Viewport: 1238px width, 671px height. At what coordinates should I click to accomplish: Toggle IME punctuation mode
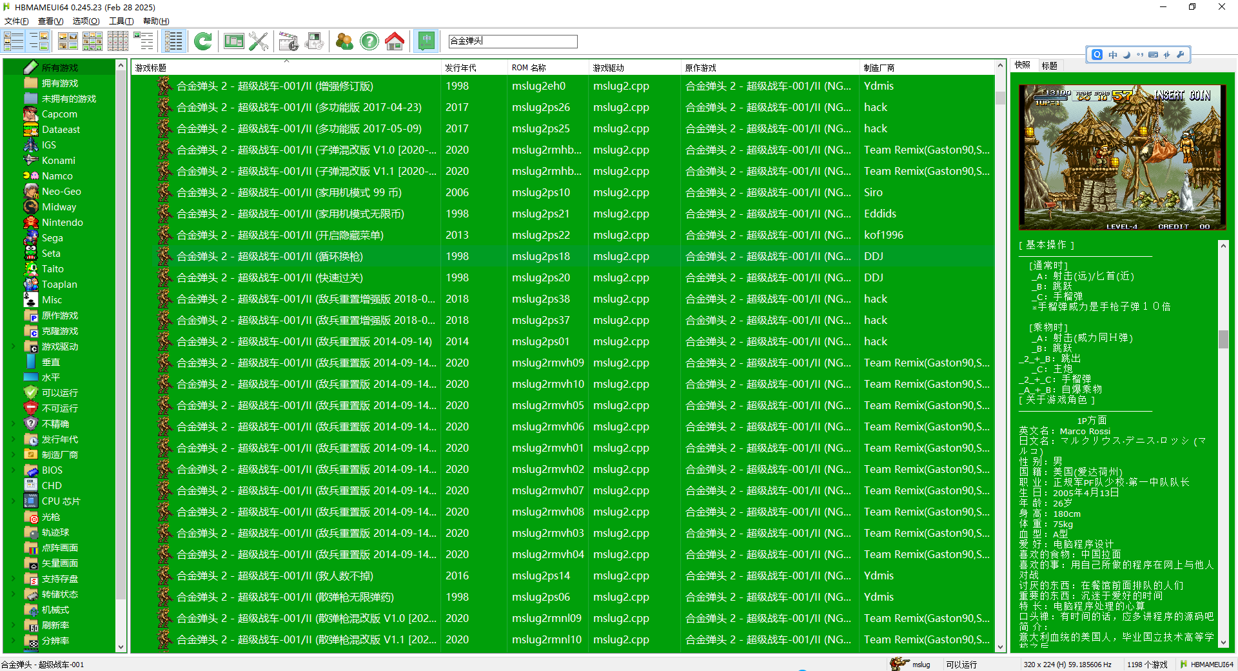click(x=1140, y=55)
